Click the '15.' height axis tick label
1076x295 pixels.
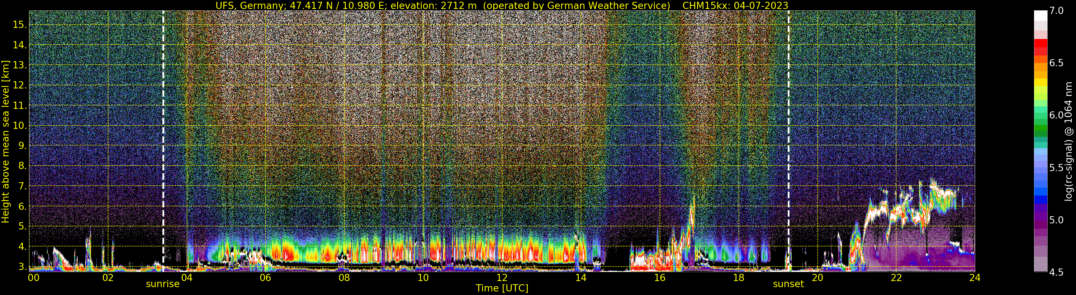point(20,25)
